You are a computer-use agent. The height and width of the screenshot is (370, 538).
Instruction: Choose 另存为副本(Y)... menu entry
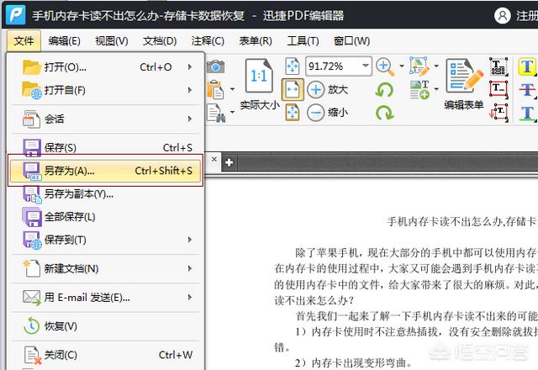pyautogui.click(x=106, y=194)
